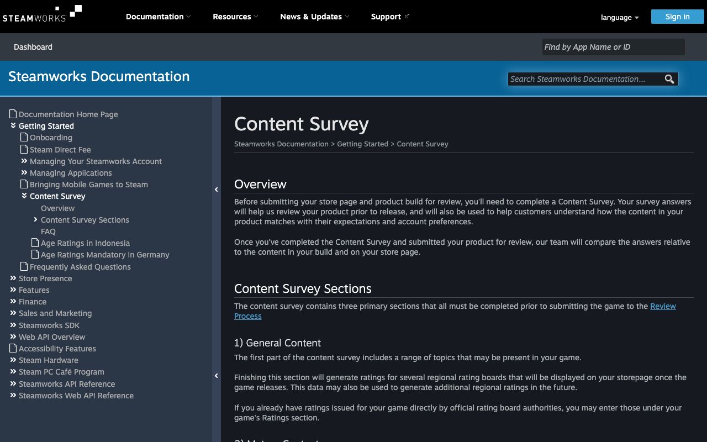
Task: Open the News & Updates menu
Action: [314, 17]
